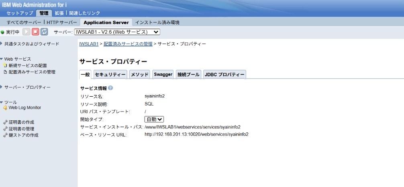Screen dimensions: 404x187
Task: Click the service install path value
Action: click(x=192, y=127)
